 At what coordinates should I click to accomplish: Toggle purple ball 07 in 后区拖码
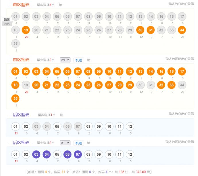[x=78, y=155]
